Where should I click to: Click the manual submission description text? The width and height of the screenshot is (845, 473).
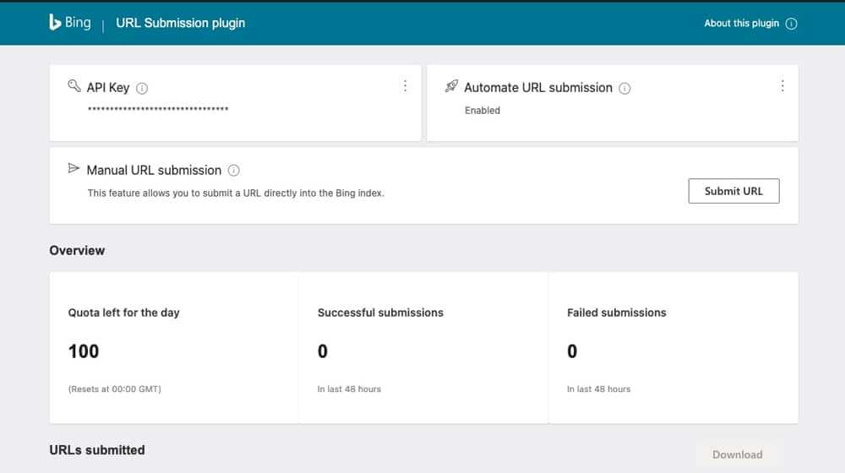[236, 193]
